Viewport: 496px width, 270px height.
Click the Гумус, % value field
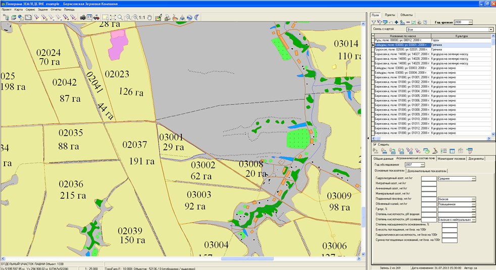[x=429, y=209]
